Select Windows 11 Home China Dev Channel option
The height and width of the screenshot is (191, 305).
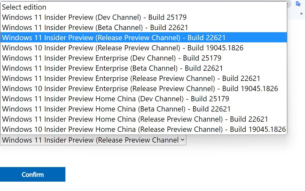pyautogui.click(x=115, y=99)
